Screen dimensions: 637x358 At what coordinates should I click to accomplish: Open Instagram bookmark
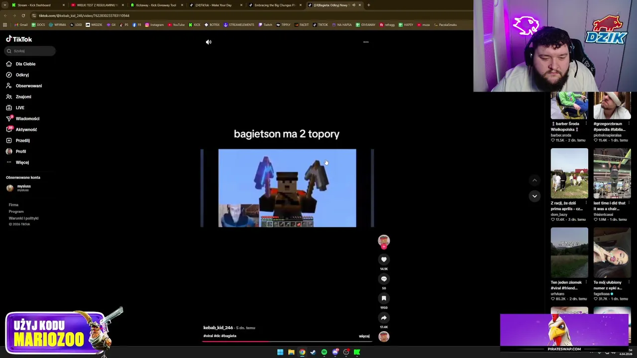154,25
